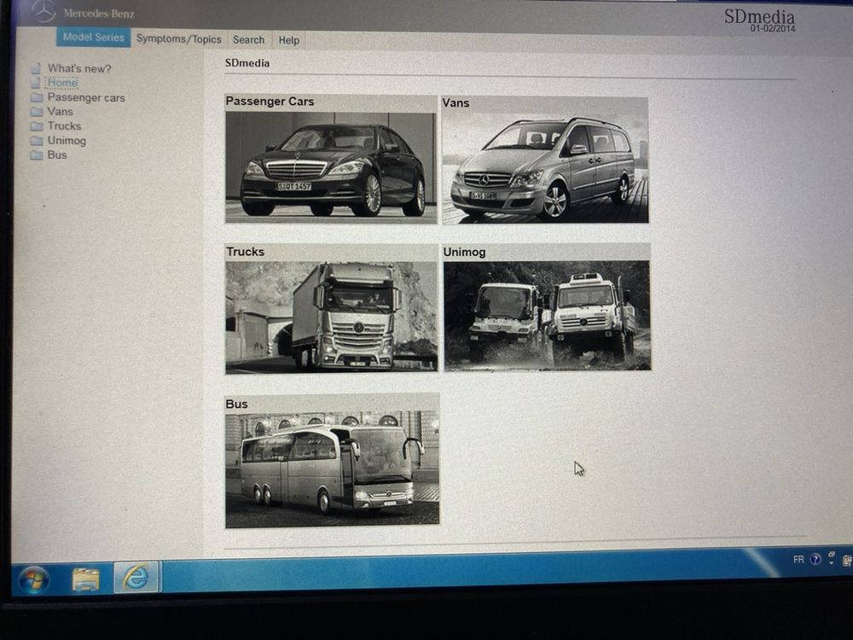The width and height of the screenshot is (853, 640).
Task: Open Windows Explorer from the taskbar
Action: click(84, 578)
